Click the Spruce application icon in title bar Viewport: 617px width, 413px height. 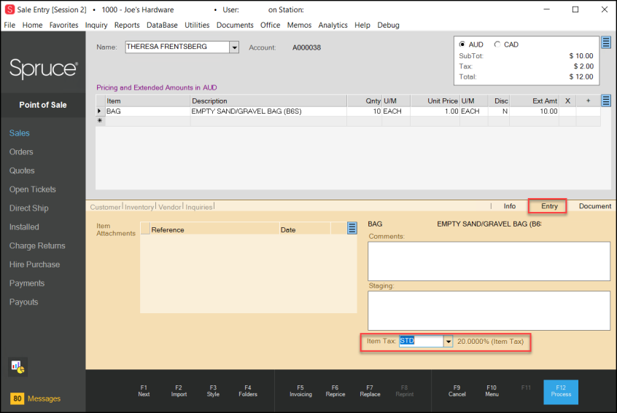(9, 9)
